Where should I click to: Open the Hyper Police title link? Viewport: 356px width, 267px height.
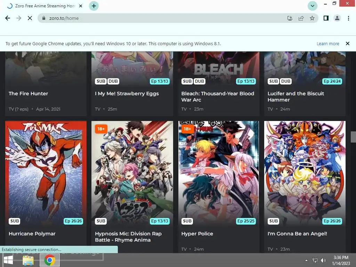click(197, 234)
